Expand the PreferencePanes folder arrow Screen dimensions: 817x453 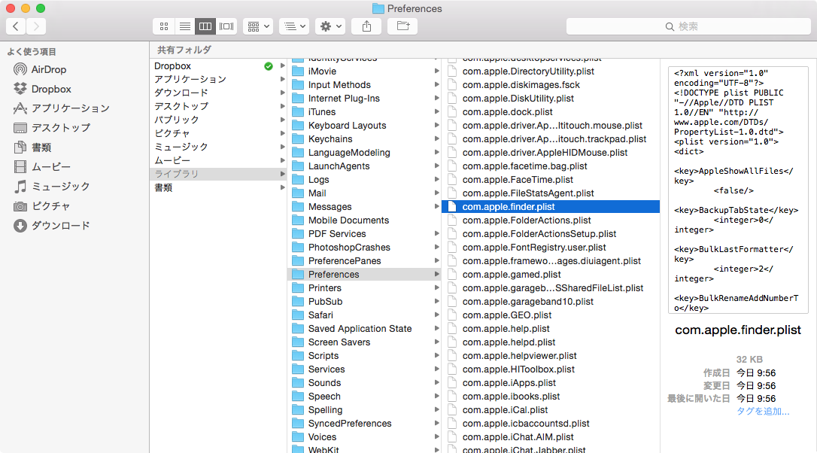[x=437, y=261]
